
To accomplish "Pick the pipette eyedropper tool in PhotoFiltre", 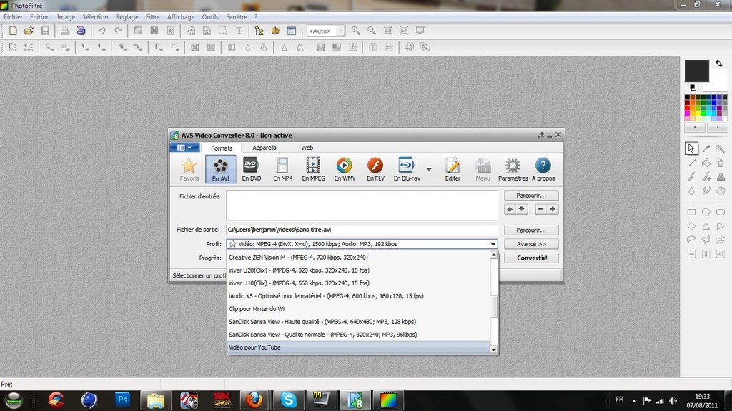I will click(706, 148).
